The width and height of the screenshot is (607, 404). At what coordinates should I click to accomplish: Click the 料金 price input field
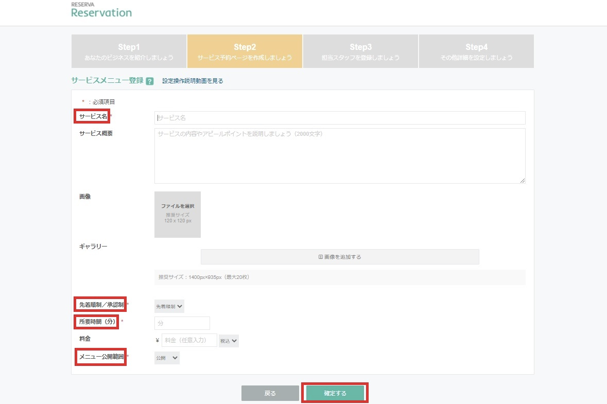point(189,340)
